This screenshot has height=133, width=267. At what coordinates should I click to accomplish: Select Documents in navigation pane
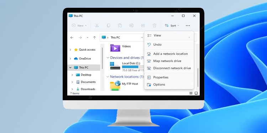(88, 82)
